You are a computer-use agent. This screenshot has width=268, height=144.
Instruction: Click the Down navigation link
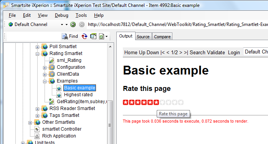pos(153,53)
